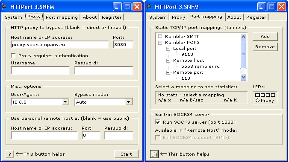
Task: Click the first LED indicator box
Action: [257, 95]
